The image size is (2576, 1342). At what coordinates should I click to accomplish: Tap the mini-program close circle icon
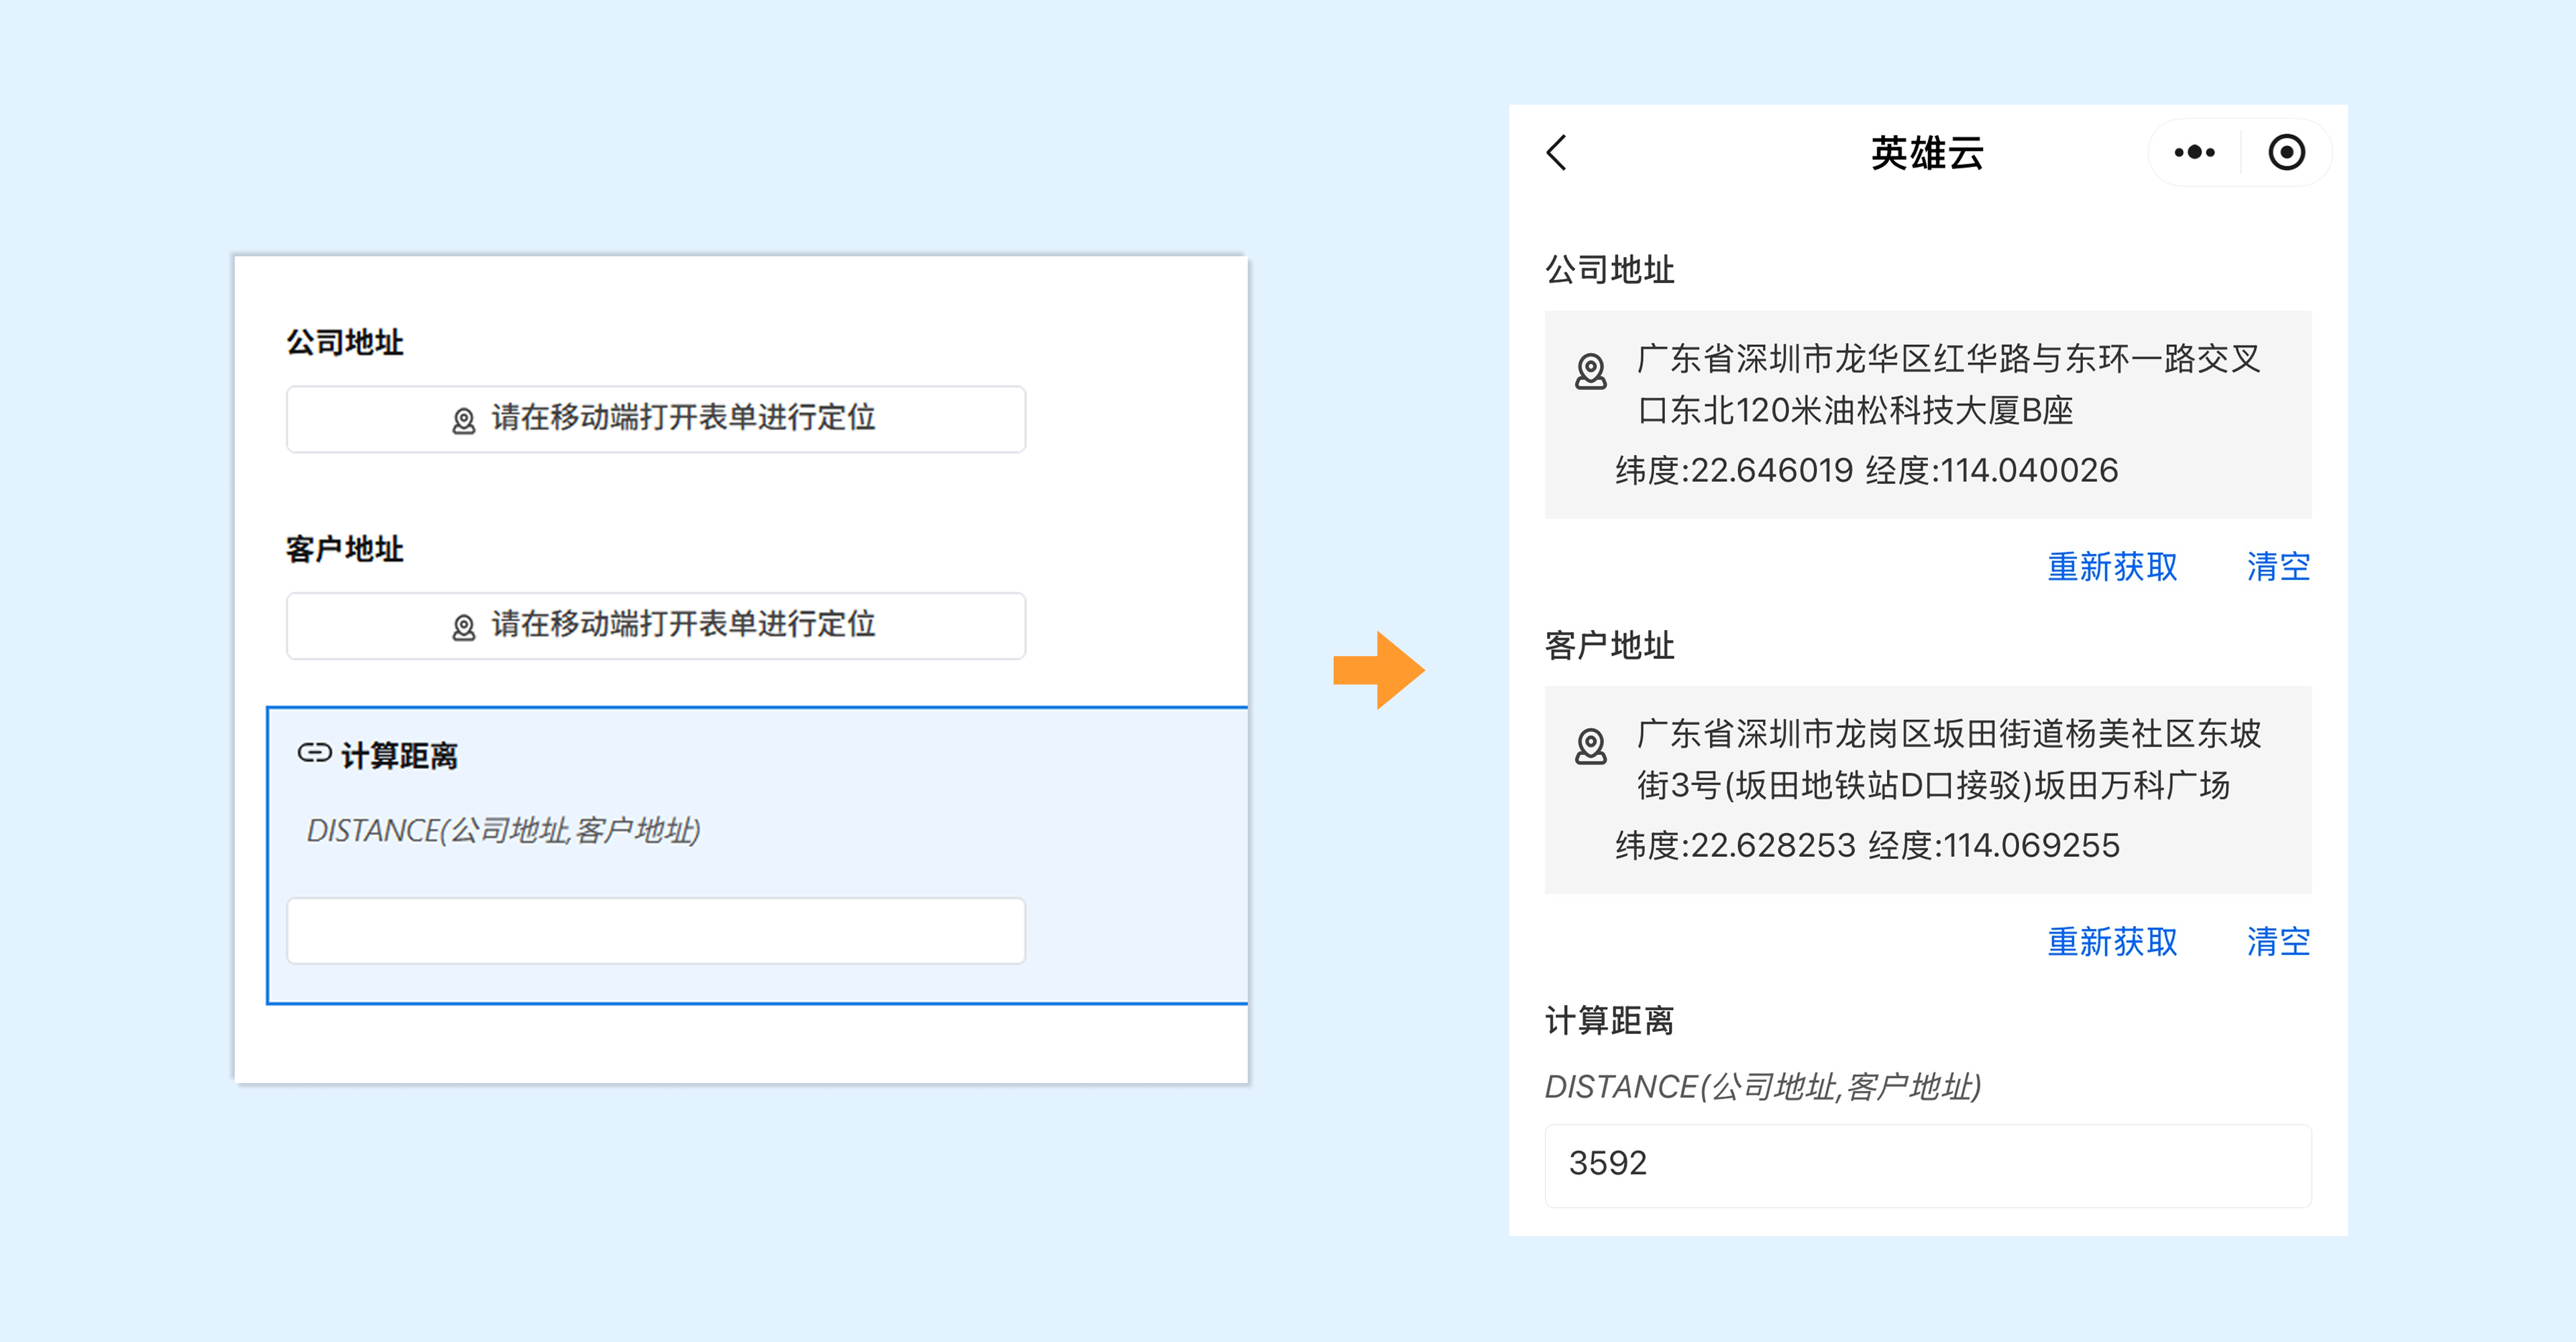[x=2286, y=153]
